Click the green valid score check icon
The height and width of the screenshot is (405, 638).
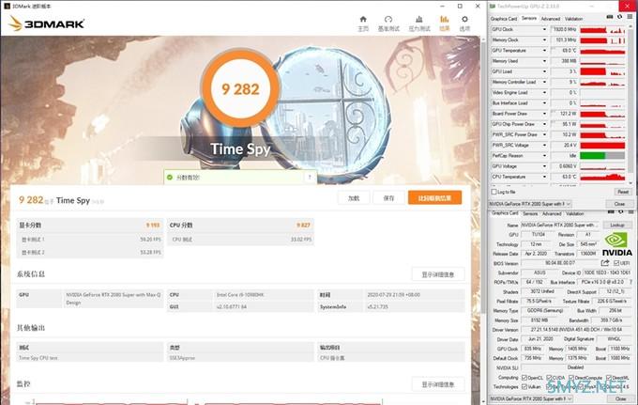[x=170, y=178]
